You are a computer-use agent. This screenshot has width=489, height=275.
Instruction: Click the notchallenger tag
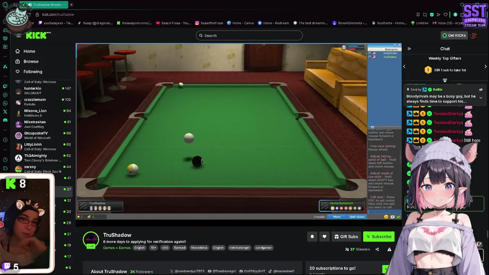tap(239, 248)
